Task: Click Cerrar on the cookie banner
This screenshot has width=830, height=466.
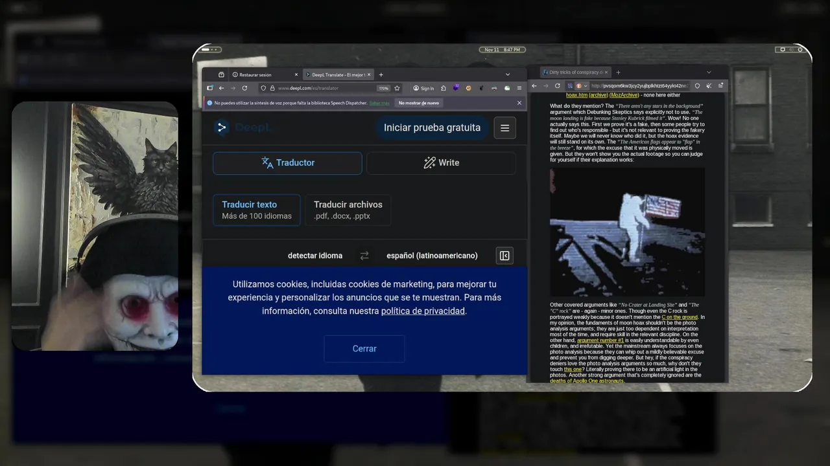Action: [x=364, y=348]
